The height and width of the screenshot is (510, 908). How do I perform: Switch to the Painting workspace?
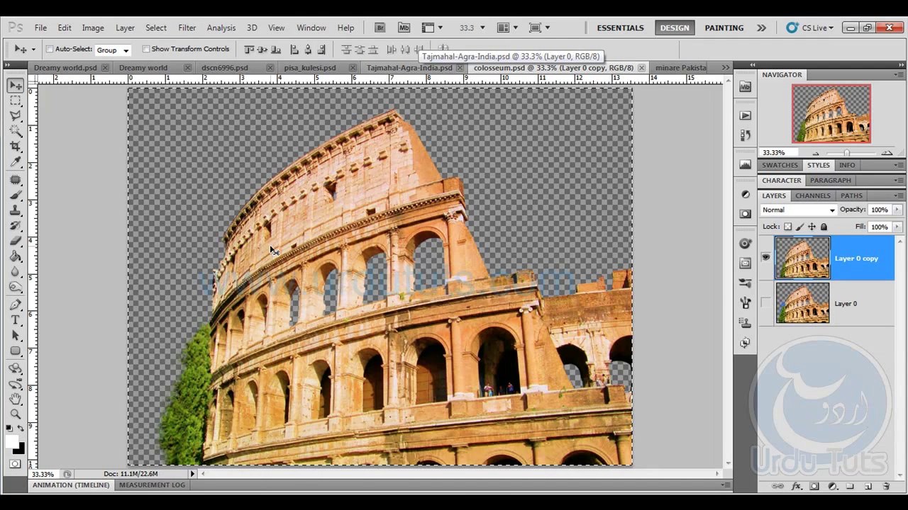[724, 28]
